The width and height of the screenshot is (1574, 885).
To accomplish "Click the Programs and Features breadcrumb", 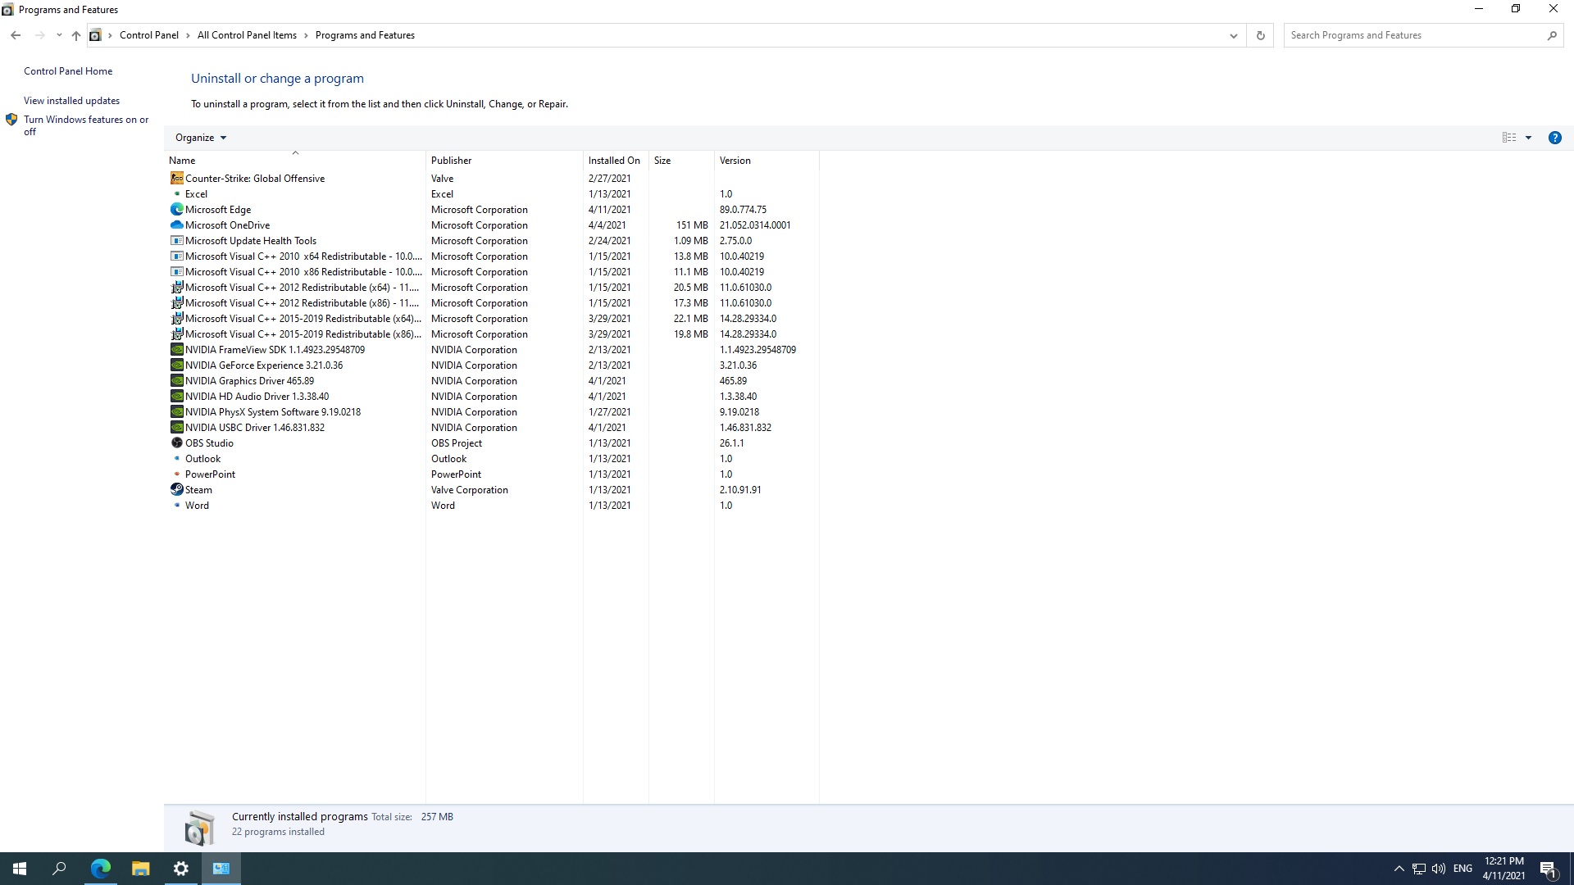I will [x=365, y=35].
